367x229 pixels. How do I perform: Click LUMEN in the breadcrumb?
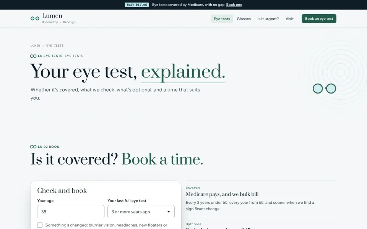pos(35,45)
